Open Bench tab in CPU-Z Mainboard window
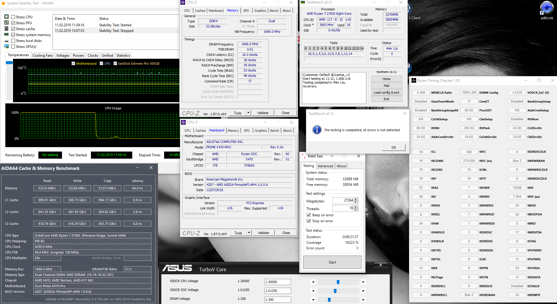Viewport: 557px width, 304px height. click(x=275, y=131)
